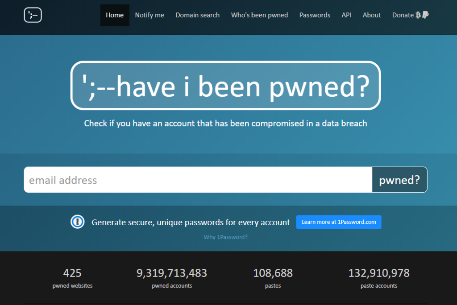
Task: Open the Notify me page
Action: [150, 15]
